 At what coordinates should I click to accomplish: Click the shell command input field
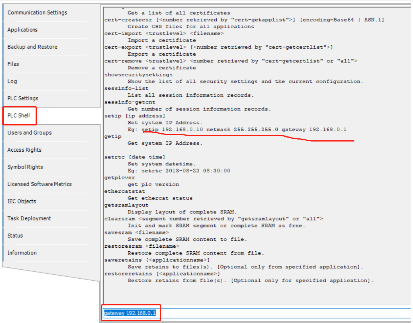[257, 313]
